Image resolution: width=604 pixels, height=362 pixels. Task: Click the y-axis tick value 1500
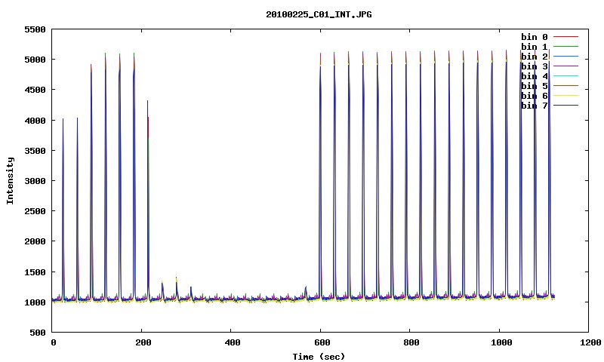click(x=35, y=272)
